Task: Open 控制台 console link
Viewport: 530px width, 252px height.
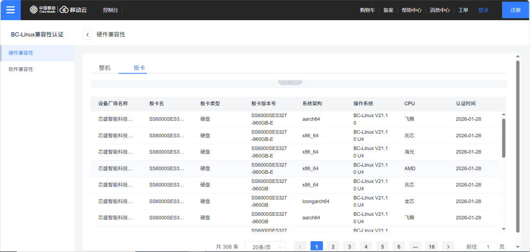Action: pyautogui.click(x=110, y=10)
